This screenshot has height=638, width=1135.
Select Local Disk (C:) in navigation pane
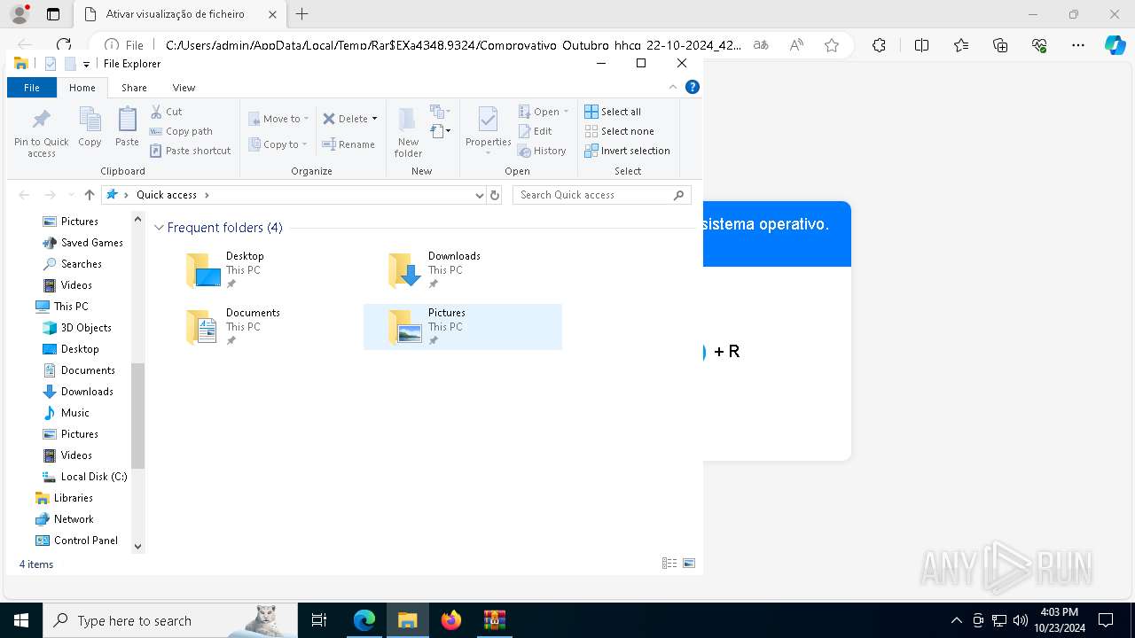(85, 477)
